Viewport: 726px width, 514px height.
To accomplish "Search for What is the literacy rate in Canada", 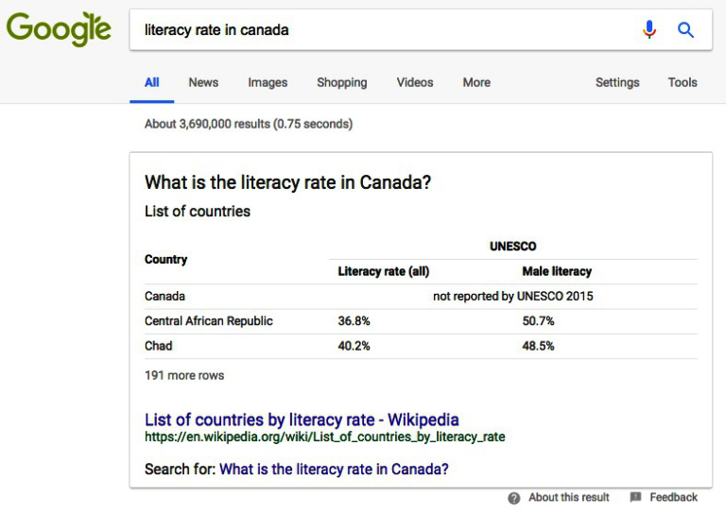I will pos(334,469).
